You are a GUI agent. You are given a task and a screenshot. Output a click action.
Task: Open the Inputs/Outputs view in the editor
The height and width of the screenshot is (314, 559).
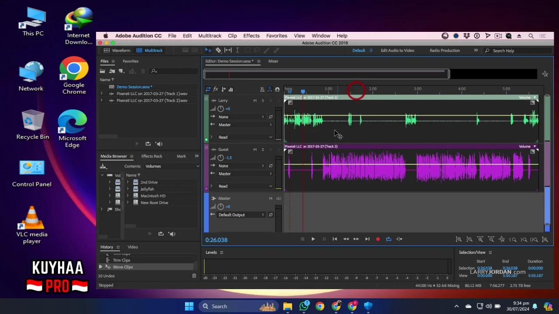point(208,89)
